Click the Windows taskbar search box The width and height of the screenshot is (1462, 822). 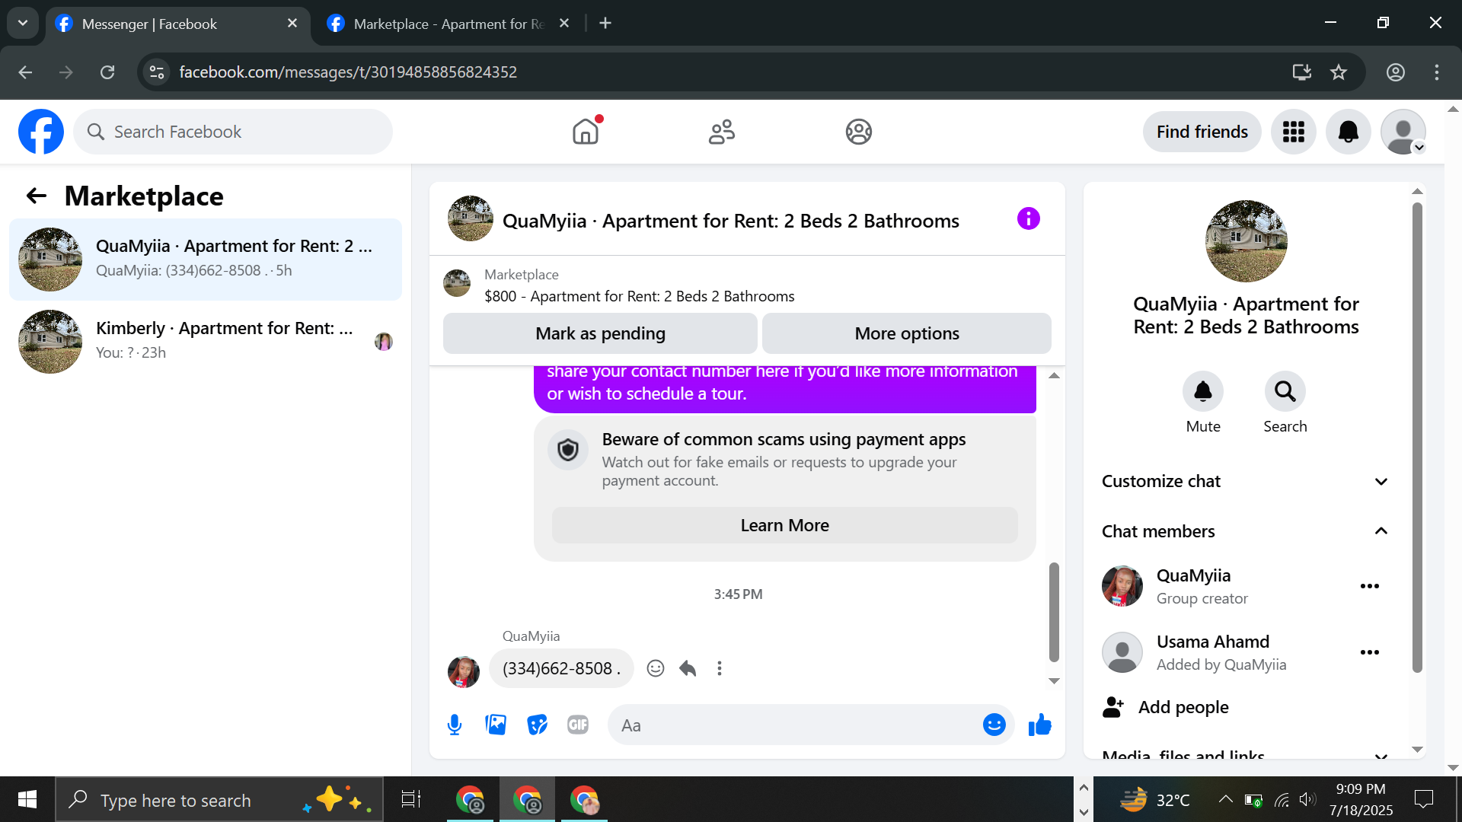(219, 800)
